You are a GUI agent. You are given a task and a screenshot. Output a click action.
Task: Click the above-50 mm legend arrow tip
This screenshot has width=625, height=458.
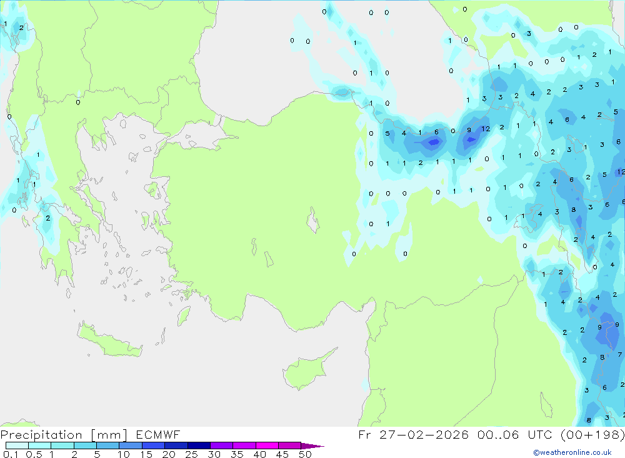click(x=312, y=446)
